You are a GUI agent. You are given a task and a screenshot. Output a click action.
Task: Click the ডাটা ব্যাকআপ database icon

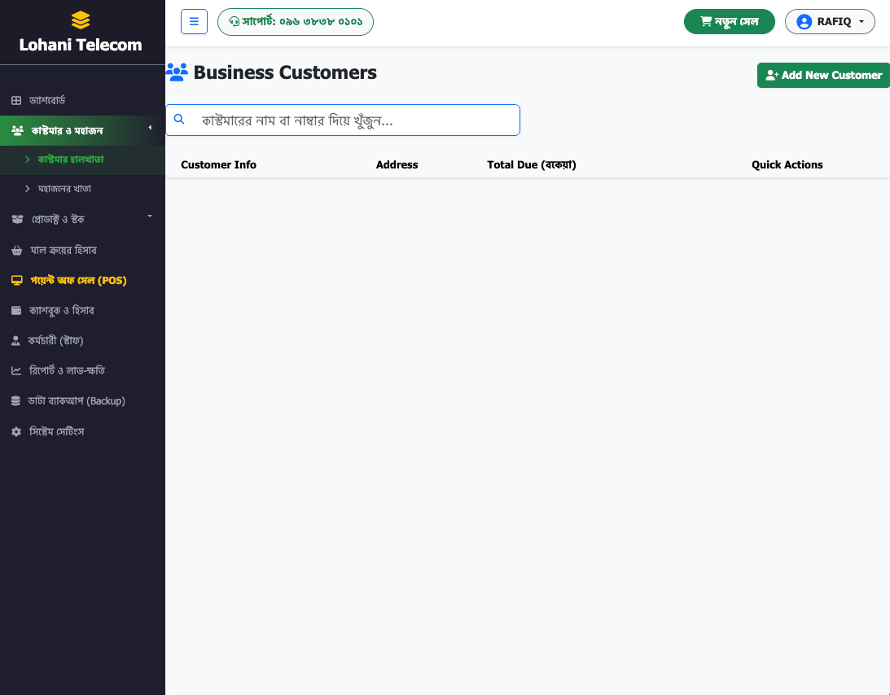(16, 400)
